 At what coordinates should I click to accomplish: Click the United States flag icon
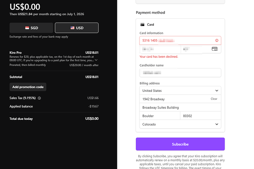(x=73, y=28)
